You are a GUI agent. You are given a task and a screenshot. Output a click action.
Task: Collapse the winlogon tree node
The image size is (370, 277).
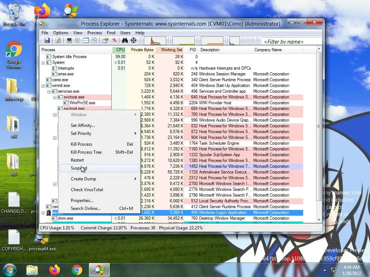43,213
